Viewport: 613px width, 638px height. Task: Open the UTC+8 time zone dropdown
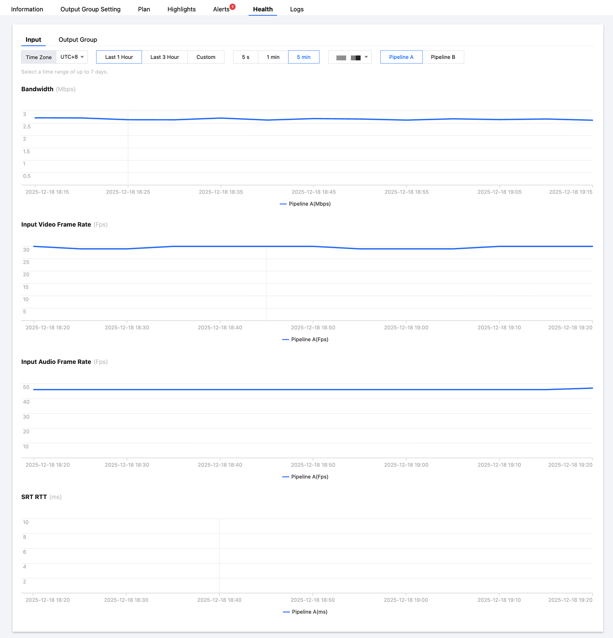(x=72, y=57)
